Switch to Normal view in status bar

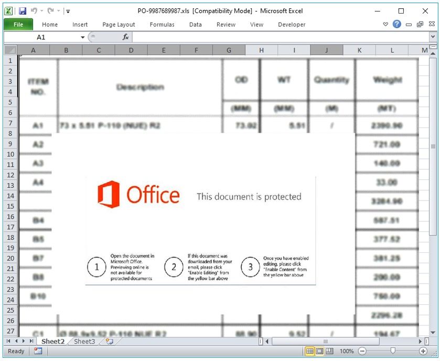pyautogui.click(x=310, y=351)
